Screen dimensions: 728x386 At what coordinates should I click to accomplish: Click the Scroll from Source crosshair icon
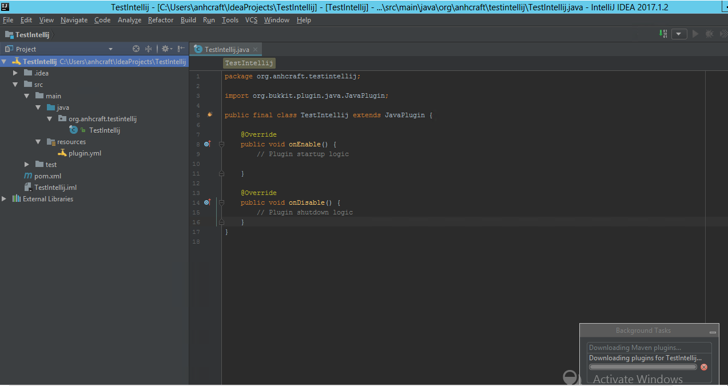tap(136, 49)
